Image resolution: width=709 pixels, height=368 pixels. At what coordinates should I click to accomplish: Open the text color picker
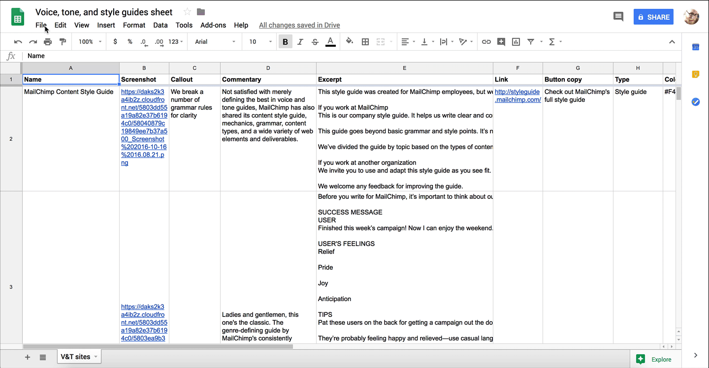[x=330, y=42]
